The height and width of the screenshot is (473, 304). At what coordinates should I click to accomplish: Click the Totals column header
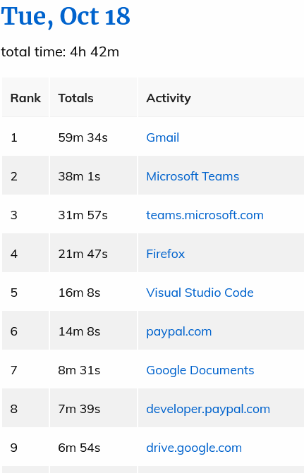pyautogui.click(x=93, y=98)
